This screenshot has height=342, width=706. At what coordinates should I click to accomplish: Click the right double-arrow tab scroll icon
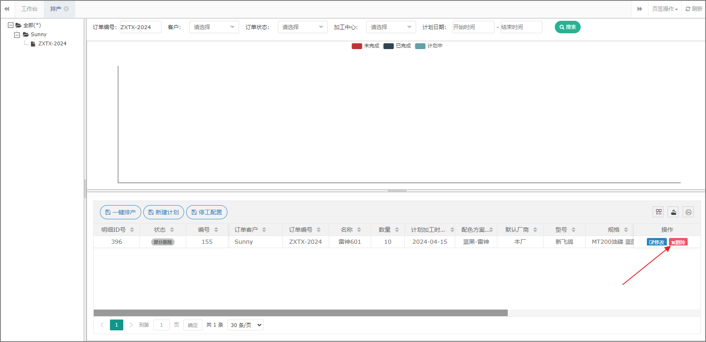(640, 9)
